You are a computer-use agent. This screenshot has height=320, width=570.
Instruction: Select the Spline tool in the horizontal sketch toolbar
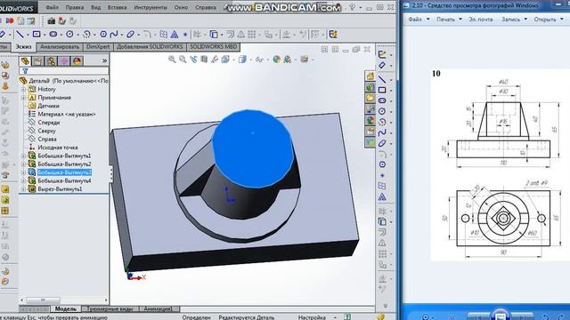pyautogui.click(x=114, y=35)
